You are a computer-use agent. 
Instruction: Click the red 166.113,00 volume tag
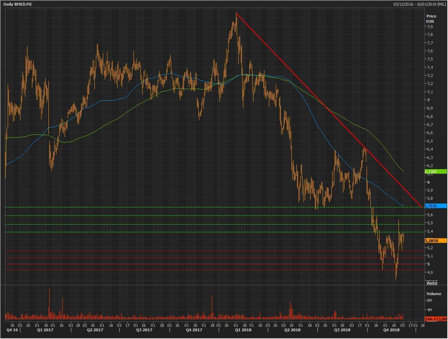coord(435,319)
